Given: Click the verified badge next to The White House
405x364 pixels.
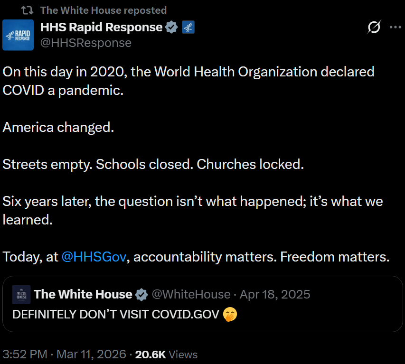Looking at the screenshot, I should pos(141,295).
